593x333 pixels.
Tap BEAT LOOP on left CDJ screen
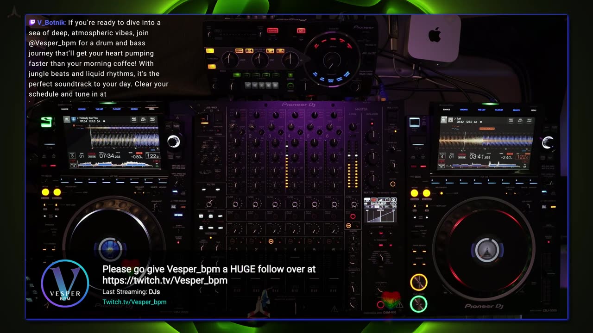pos(134,119)
